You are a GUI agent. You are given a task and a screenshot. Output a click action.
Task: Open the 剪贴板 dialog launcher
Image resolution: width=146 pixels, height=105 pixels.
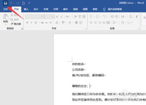tap(22, 29)
